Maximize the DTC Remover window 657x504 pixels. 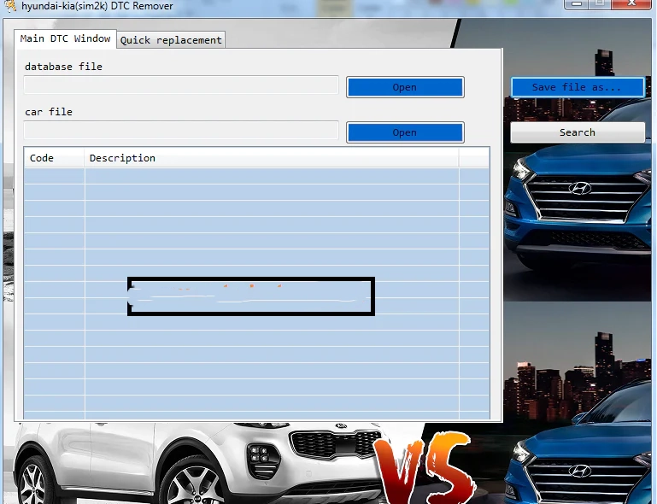[x=601, y=3]
